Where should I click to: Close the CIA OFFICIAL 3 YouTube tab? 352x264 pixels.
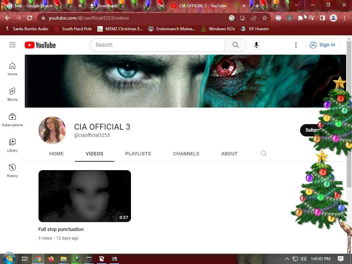[244, 6]
